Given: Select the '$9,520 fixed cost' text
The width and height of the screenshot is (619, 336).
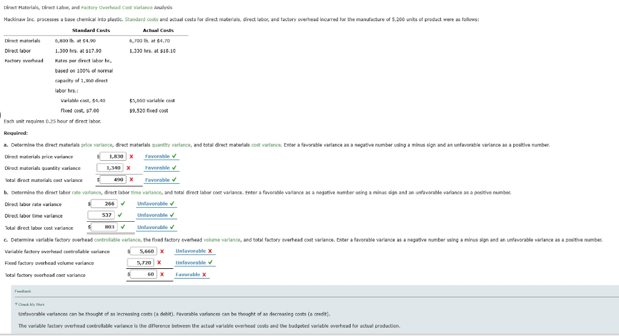Looking at the screenshot, I should pos(149,111).
